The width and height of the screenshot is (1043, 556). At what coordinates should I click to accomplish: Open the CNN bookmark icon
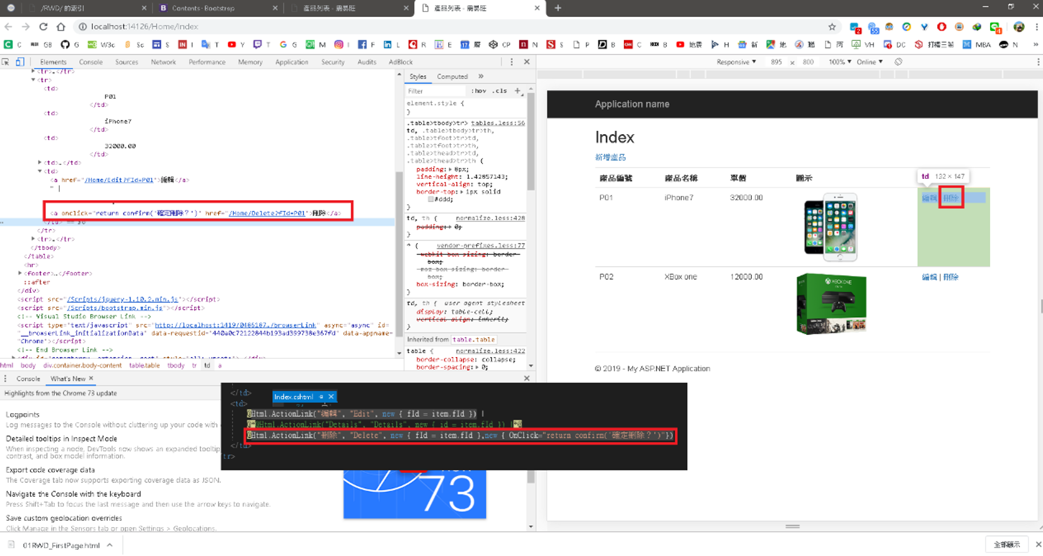(x=628, y=45)
